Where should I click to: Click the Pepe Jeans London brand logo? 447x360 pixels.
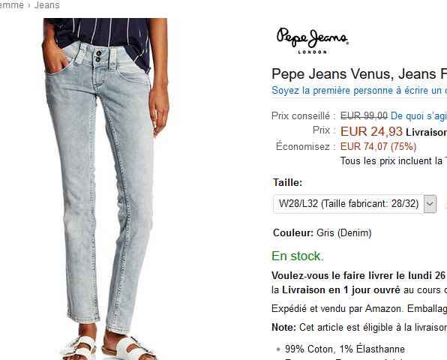click(x=312, y=40)
